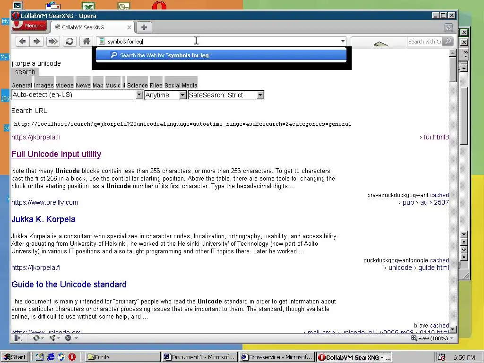Open the closed tabs trash icon

pos(449,28)
